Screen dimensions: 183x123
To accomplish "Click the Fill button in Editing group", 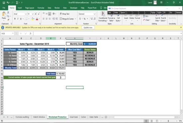I will click(x=146, y=16).
